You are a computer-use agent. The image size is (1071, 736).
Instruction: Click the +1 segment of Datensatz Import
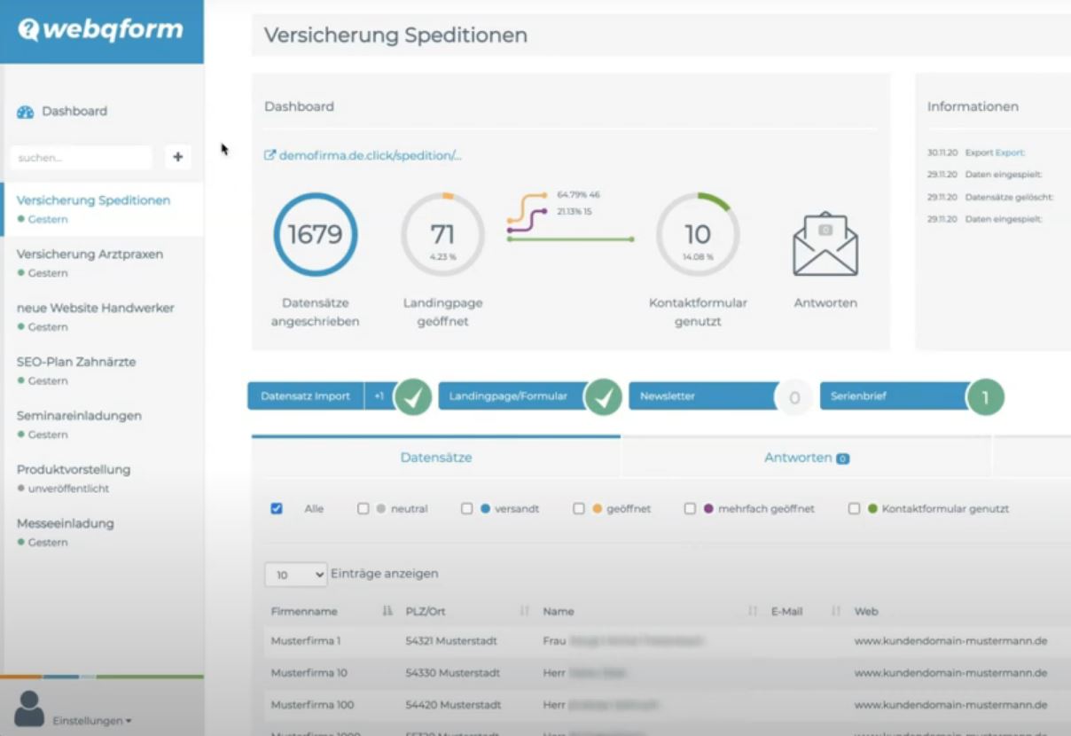(x=379, y=396)
